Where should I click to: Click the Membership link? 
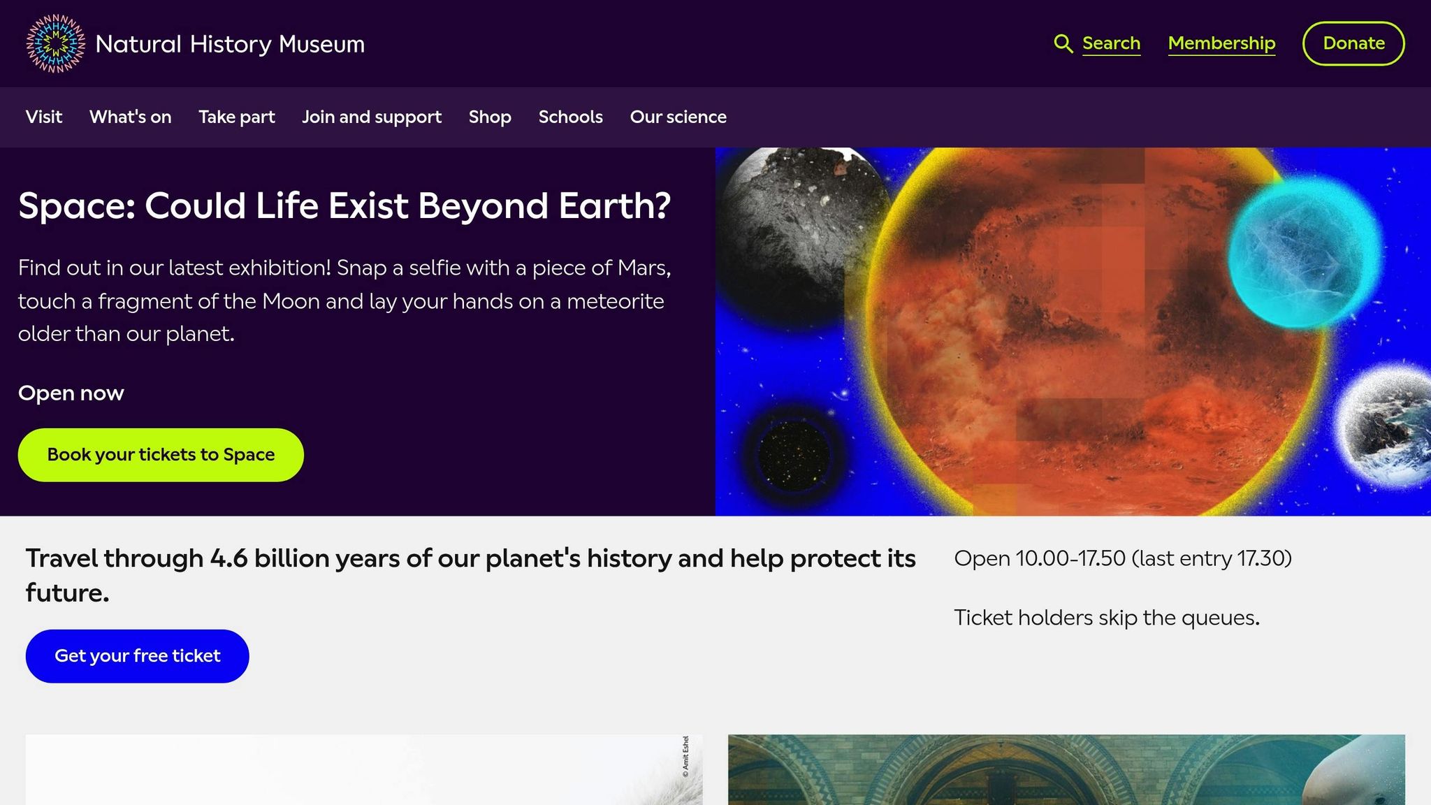click(1221, 43)
